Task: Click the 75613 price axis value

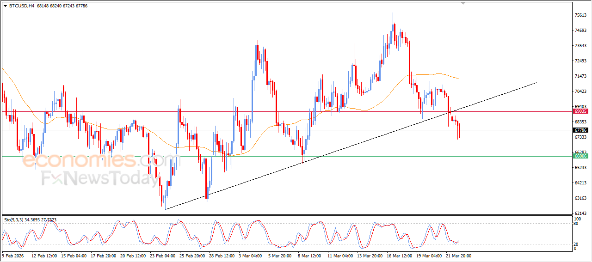Action: (580, 15)
